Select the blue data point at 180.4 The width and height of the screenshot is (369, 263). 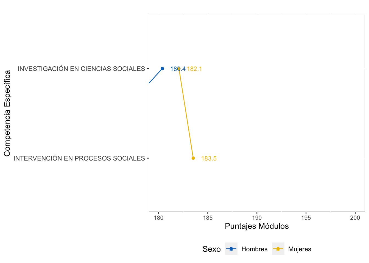pos(162,68)
